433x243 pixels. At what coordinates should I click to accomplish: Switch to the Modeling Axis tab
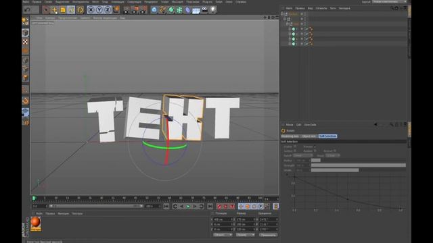pyautogui.click(x=290, y=136)
